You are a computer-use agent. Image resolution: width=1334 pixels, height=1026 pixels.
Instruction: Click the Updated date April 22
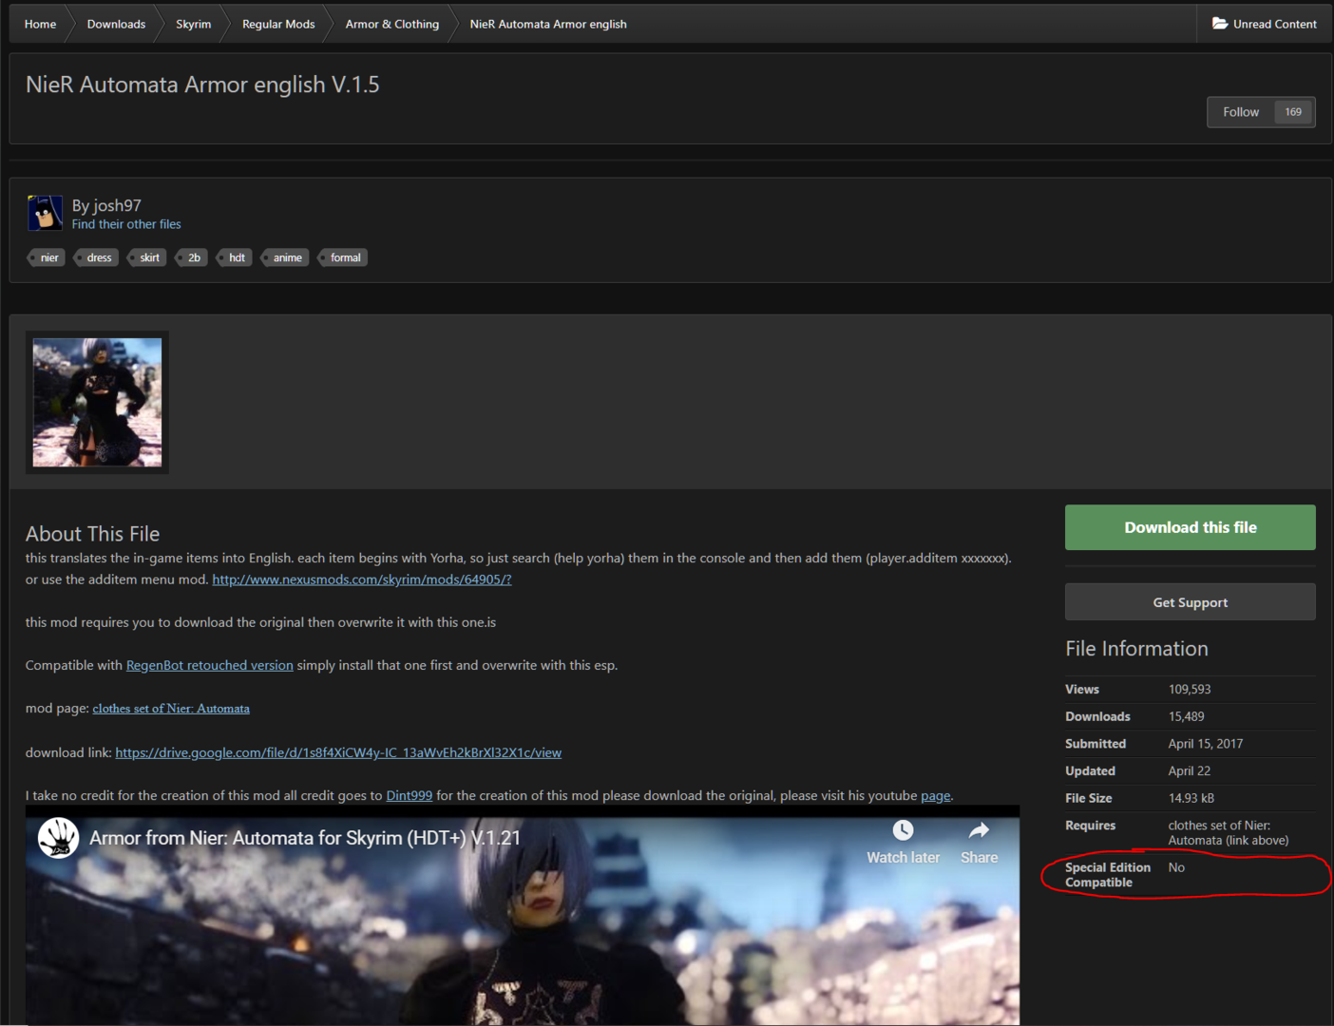(x=1190, y=771)
